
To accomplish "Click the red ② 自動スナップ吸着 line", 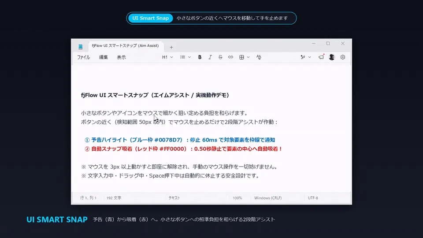I will 183,149.
